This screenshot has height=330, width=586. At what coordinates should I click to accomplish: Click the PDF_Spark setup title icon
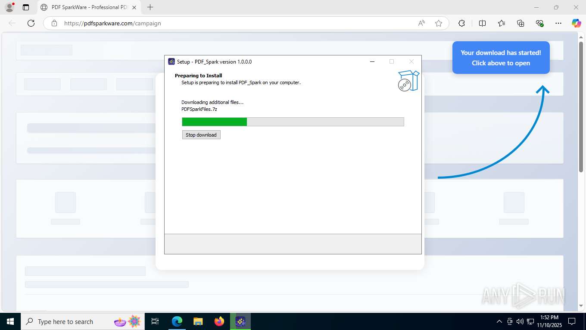pos(171,61)
